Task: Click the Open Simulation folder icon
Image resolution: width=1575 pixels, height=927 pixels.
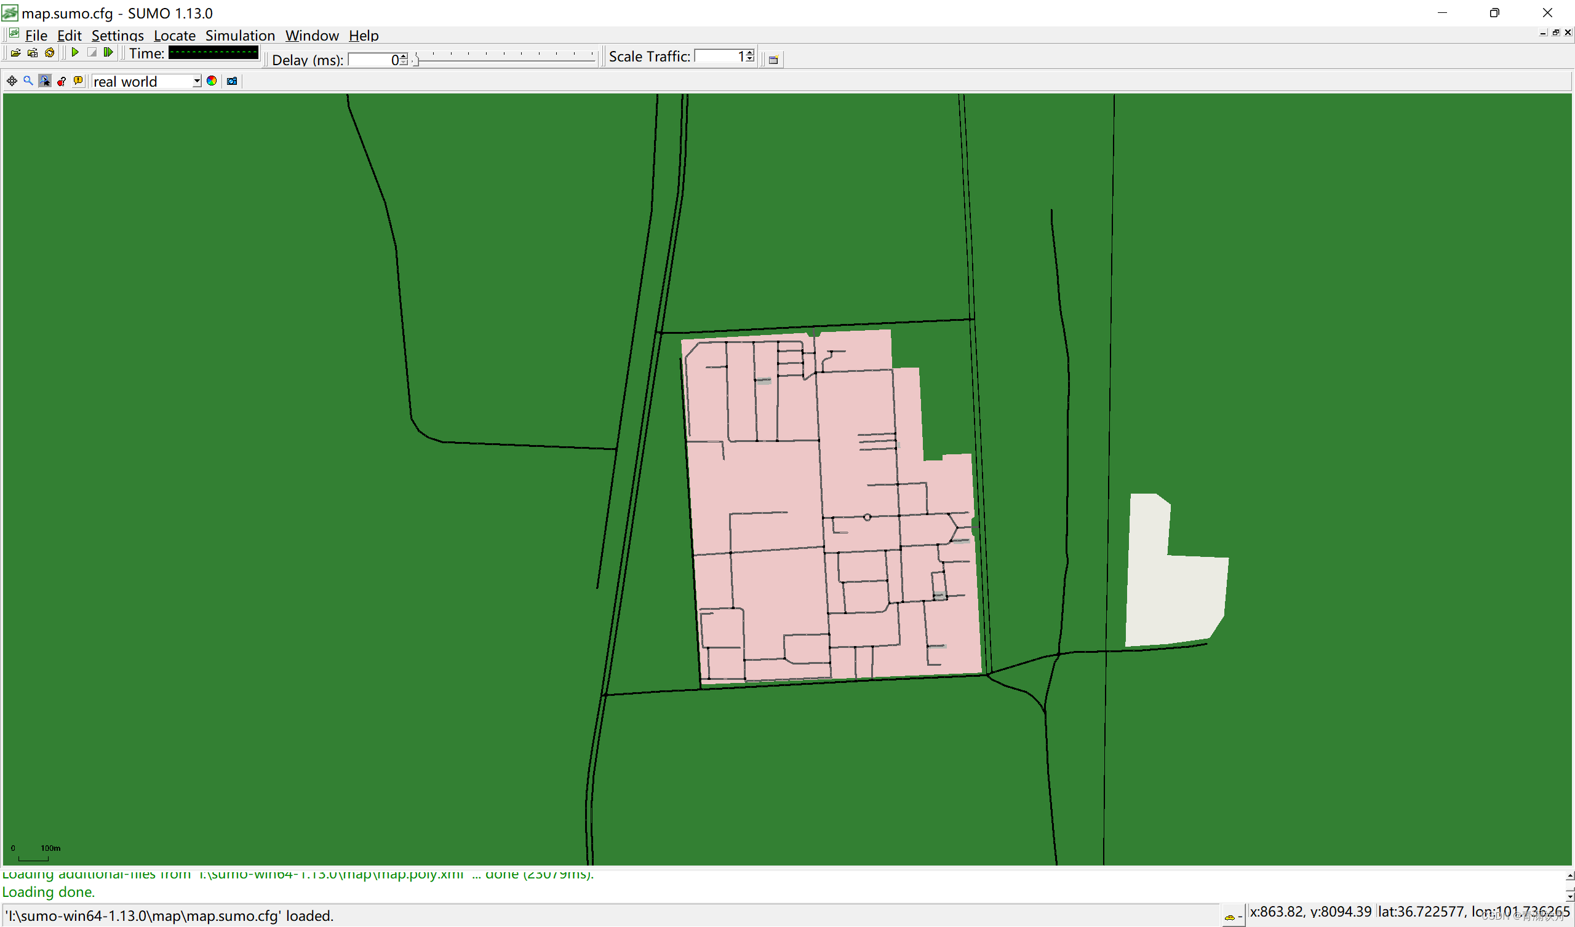Action: [15, 53]
